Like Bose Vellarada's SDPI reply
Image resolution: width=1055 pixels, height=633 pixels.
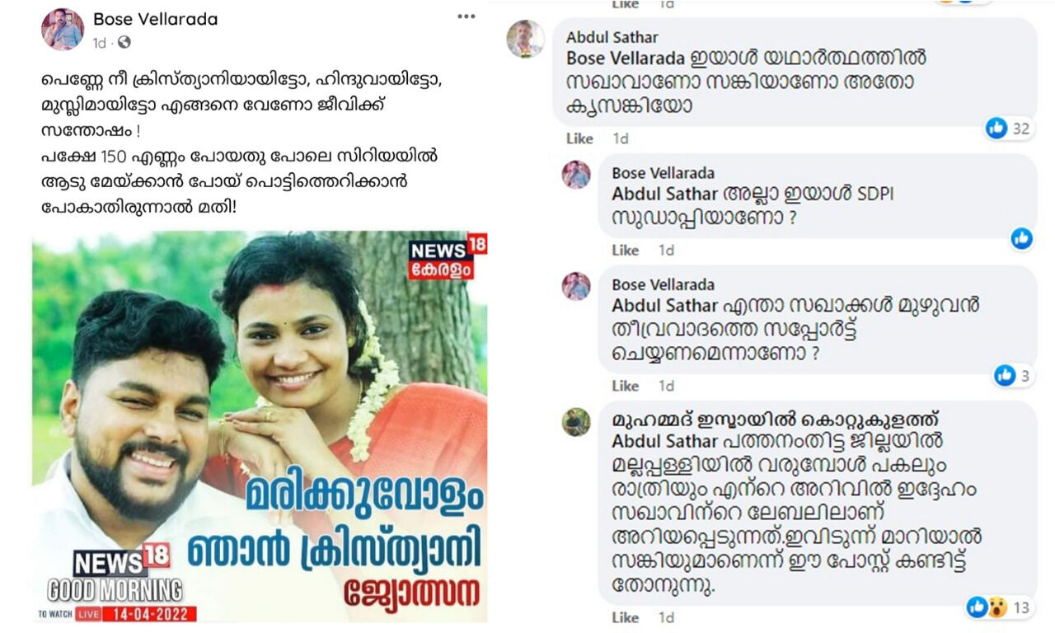pos(626,250)
